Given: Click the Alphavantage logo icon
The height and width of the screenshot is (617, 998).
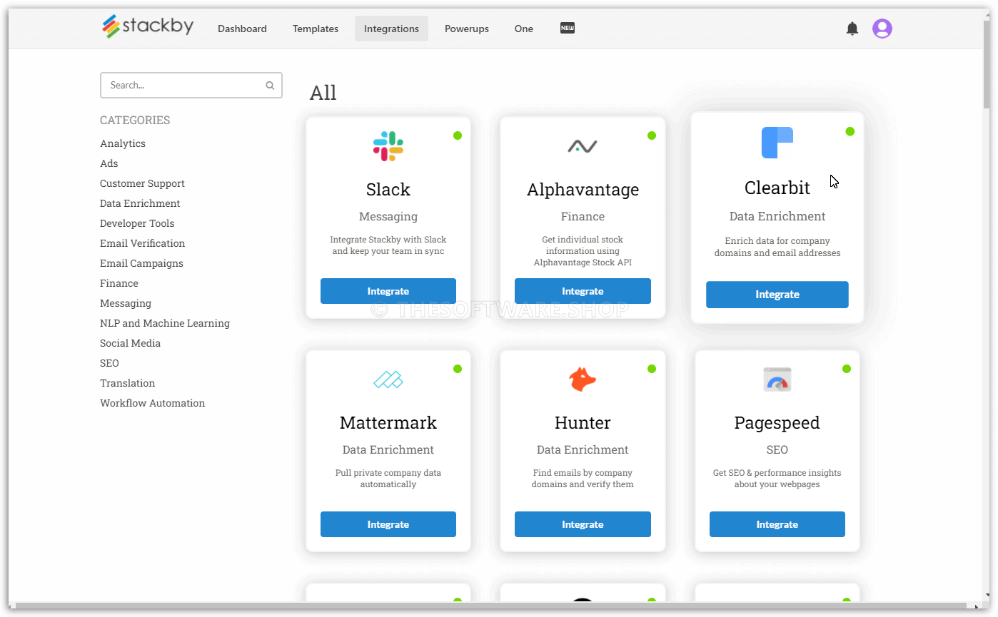Looking at the screenshot, I should 583,146.
